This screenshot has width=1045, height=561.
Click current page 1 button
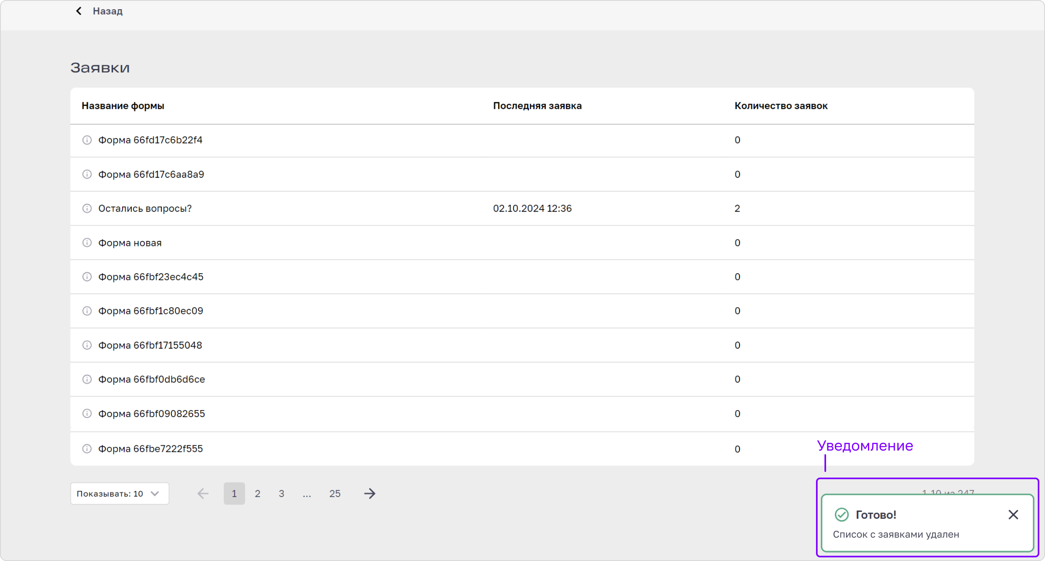(x=235, y=494)
